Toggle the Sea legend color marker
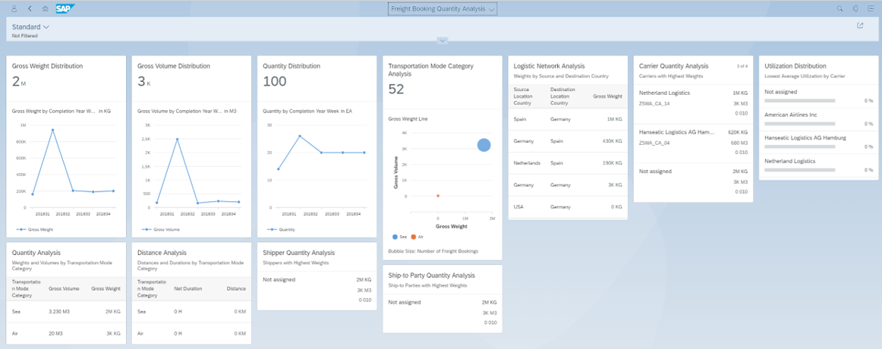Image resolution: width=882 pixels, height=349 pixels. click(x=396, y=237)
